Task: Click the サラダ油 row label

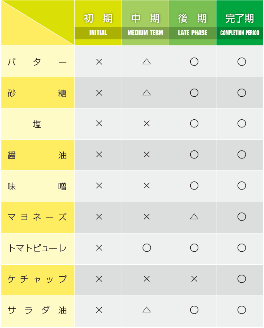Action: (x=38, y=310)
